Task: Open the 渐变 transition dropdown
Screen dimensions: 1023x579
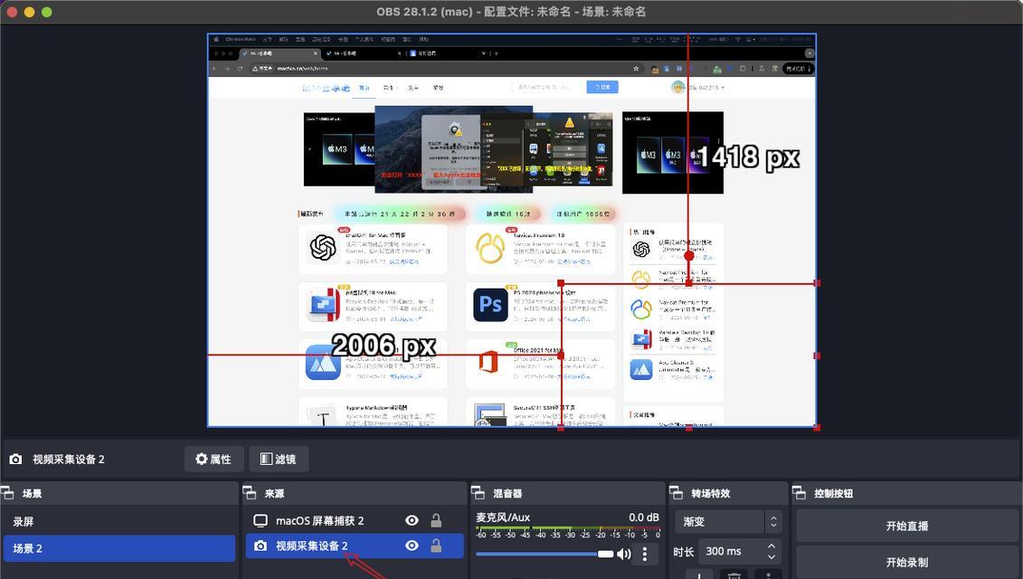Action: [728, 522]
